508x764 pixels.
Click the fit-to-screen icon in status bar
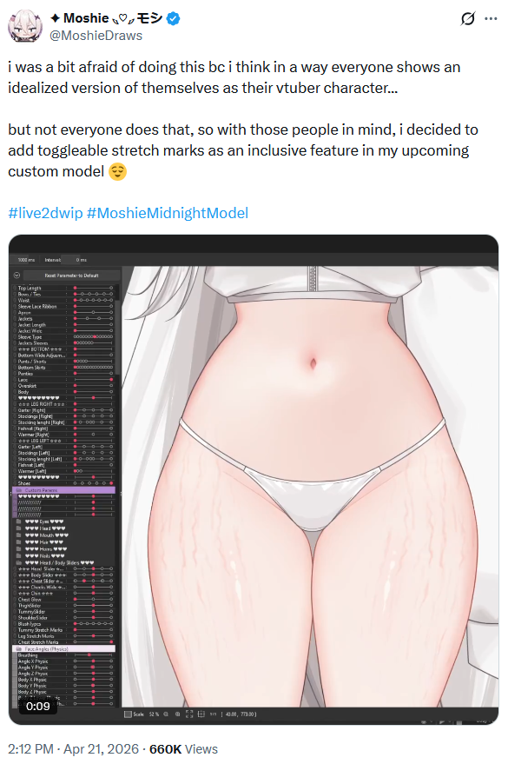point(189,714)
